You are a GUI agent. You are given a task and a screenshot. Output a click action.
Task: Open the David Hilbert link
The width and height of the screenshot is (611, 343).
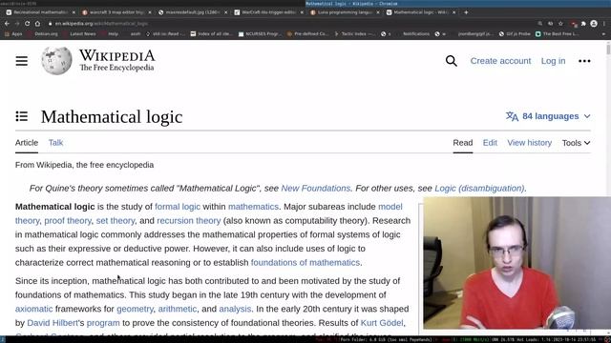pos(53,323)
